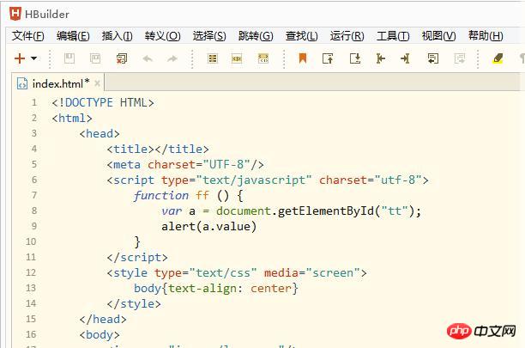Place cursor on the alert(a.value) line
This screenshot has height=348, width=525.
point(208,226)
